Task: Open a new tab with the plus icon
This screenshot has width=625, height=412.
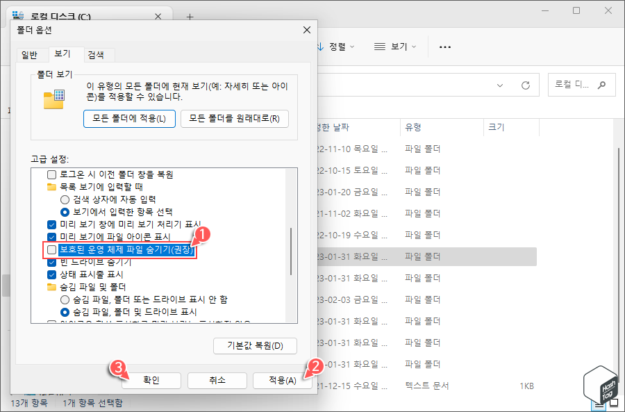Action: pos(190,15)
